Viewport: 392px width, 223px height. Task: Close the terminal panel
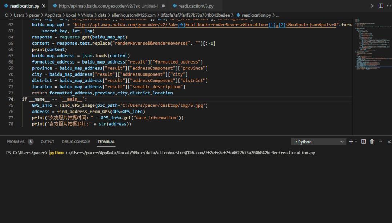click(x=389, y=142)
